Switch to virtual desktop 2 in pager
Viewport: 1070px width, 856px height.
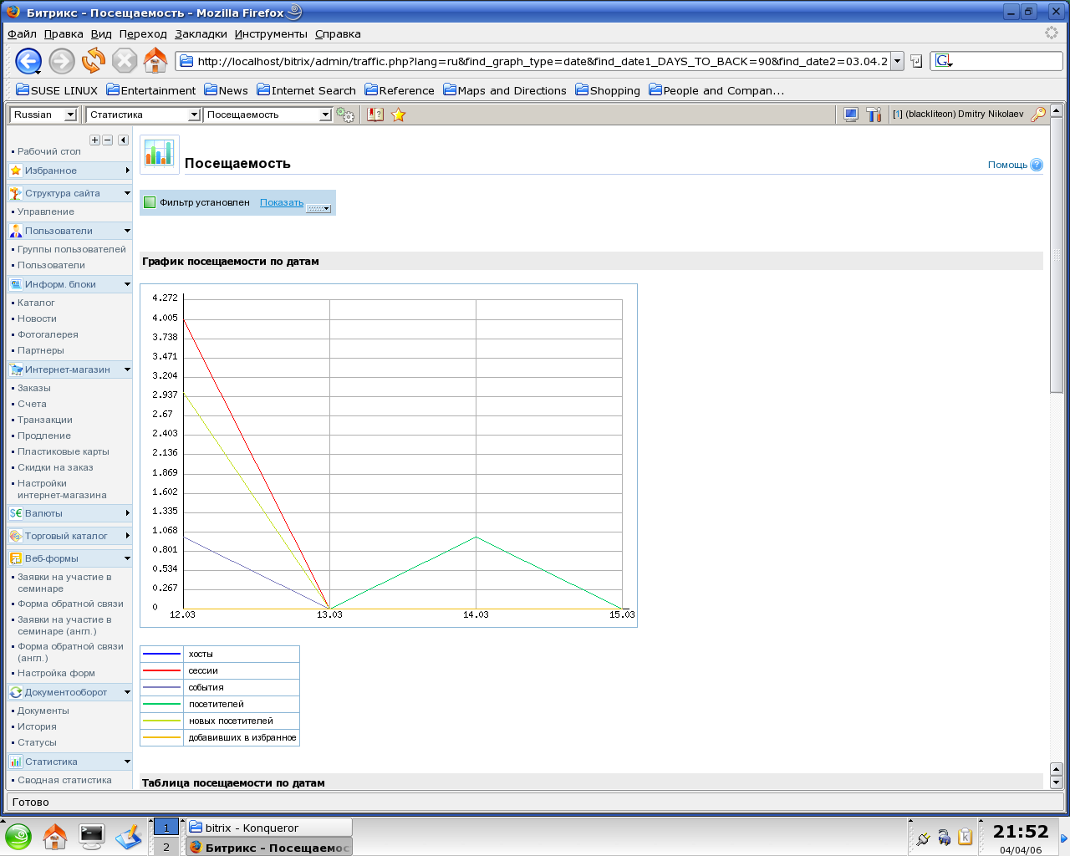(x=166, y=847)
